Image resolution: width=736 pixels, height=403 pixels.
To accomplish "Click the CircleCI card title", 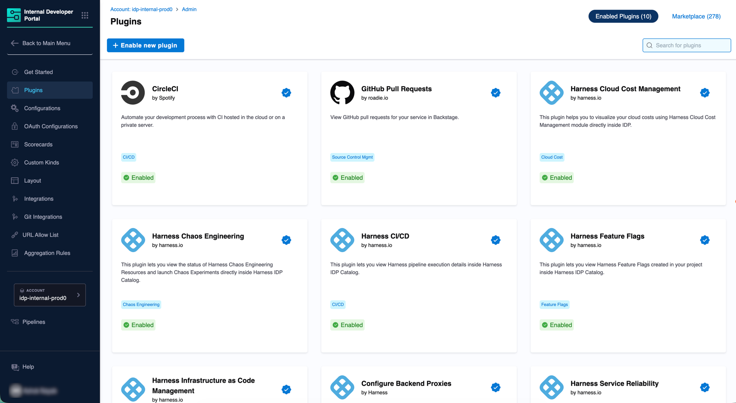I will [x=165, y=89].
